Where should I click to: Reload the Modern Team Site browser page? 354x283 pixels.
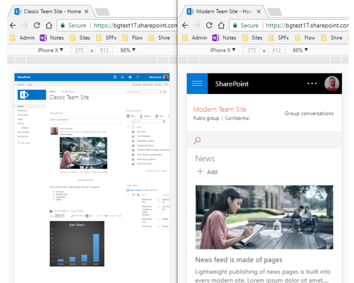coord(209,25)
